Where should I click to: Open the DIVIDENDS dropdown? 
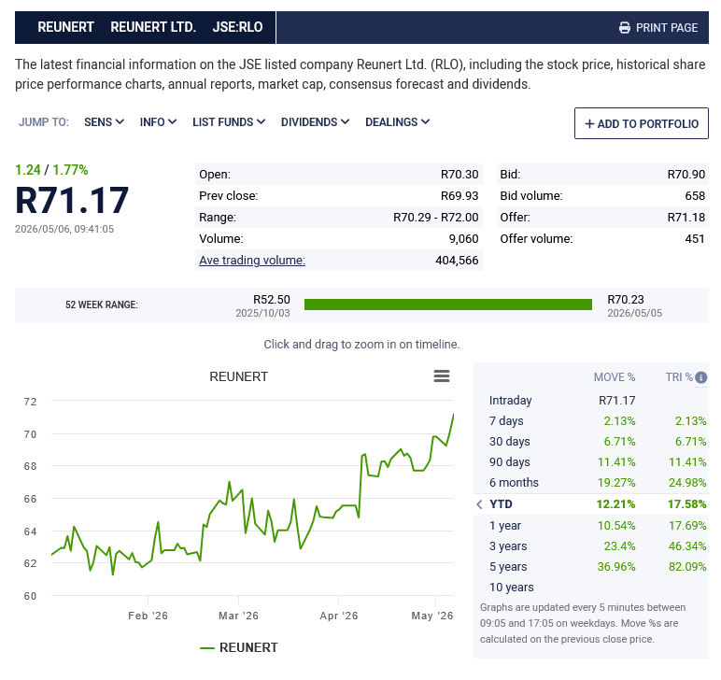pos(315,121)
